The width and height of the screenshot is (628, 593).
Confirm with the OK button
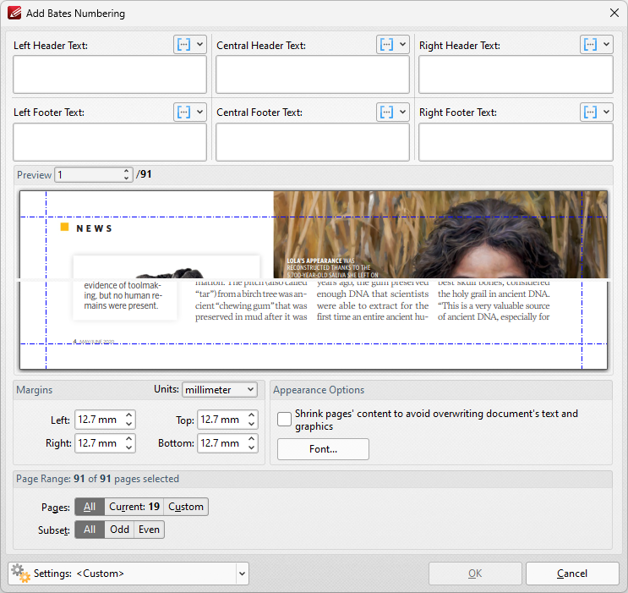click(x=475, y=574)
